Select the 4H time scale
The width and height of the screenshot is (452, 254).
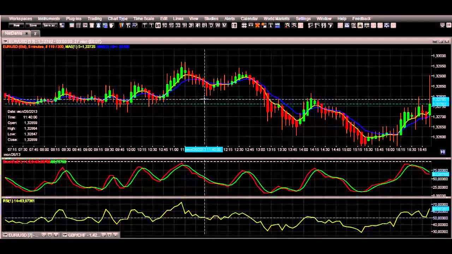[198, 25]
